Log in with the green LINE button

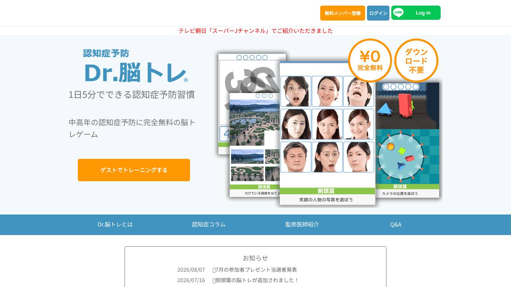point(416,13)
